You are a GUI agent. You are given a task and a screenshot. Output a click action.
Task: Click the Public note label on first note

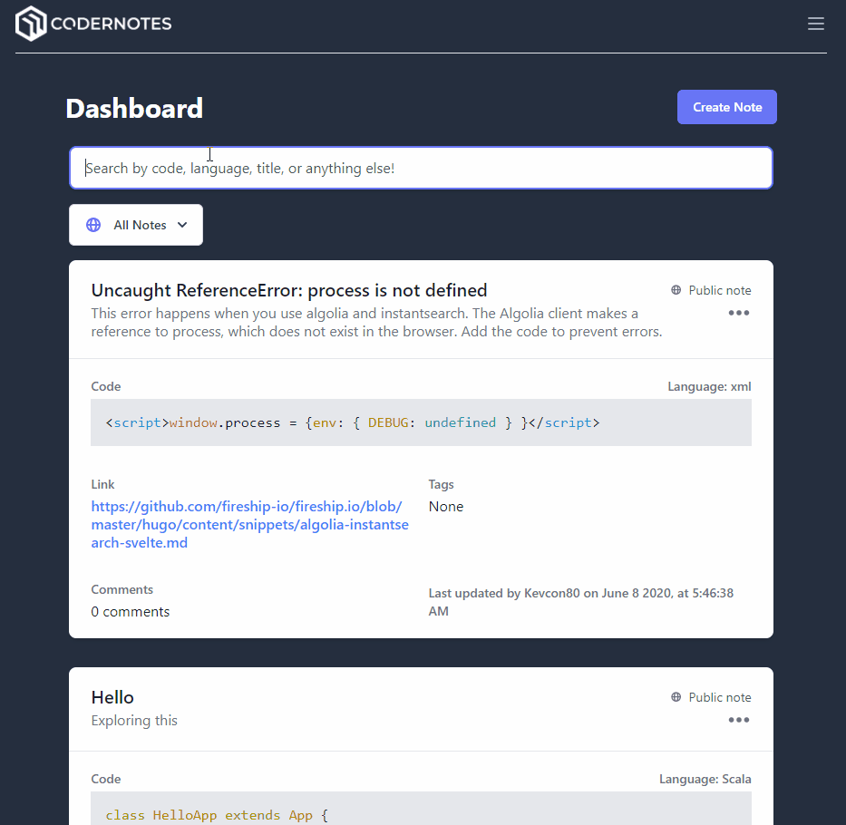click(x=720, y=290)
